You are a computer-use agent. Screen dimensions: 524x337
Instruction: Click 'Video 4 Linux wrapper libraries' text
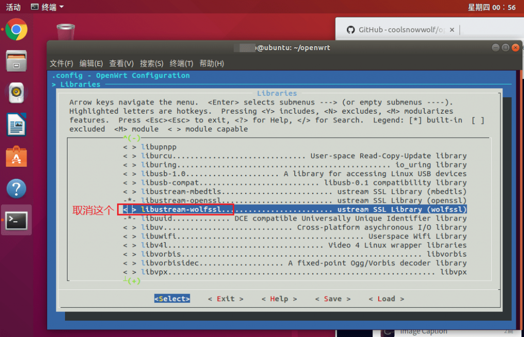click(x=397, y=245)
